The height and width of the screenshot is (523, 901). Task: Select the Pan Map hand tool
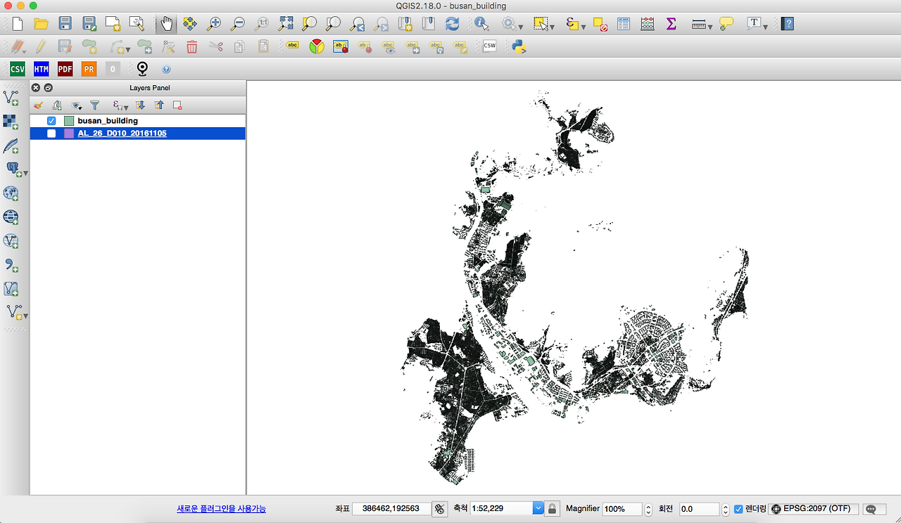pos(166,24)
